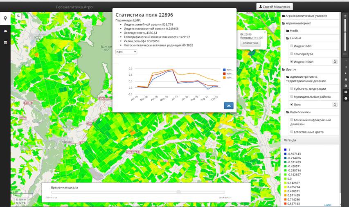
Task: Enable the Естественные цвета layer
Action: (x=292, y=132)
